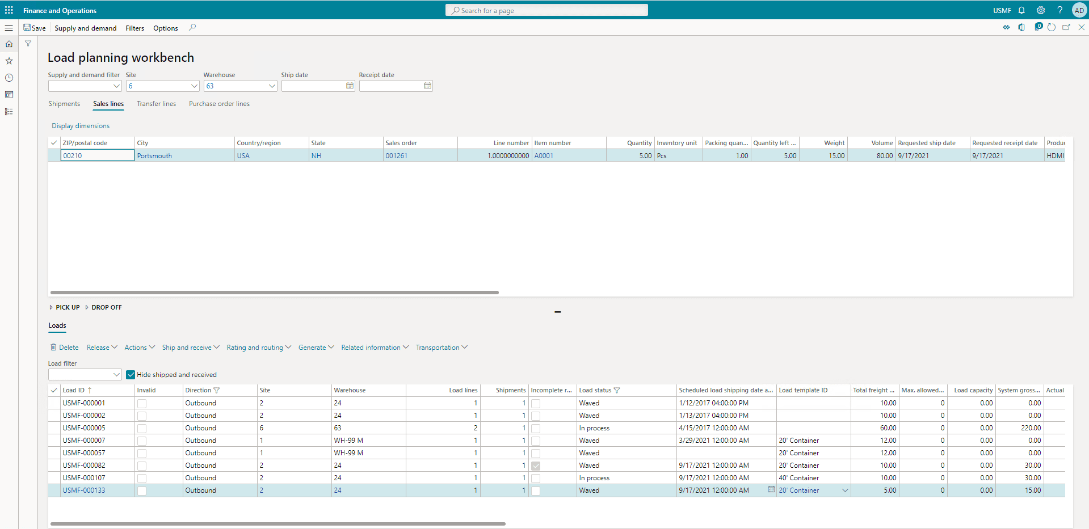
Task: Expand Rating and routing menu
Action: pos(259,348)
